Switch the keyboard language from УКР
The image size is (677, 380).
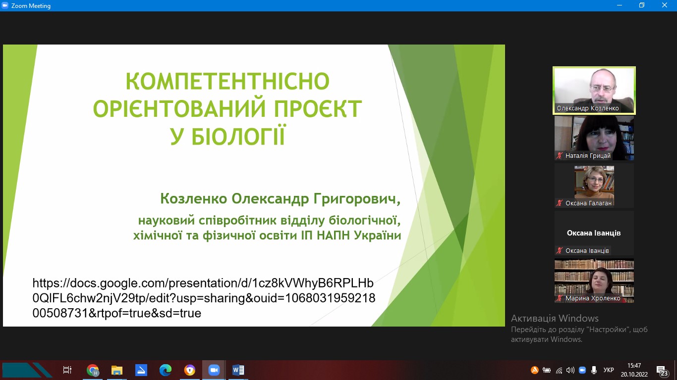pyautogui.click(x=609, y=370)
